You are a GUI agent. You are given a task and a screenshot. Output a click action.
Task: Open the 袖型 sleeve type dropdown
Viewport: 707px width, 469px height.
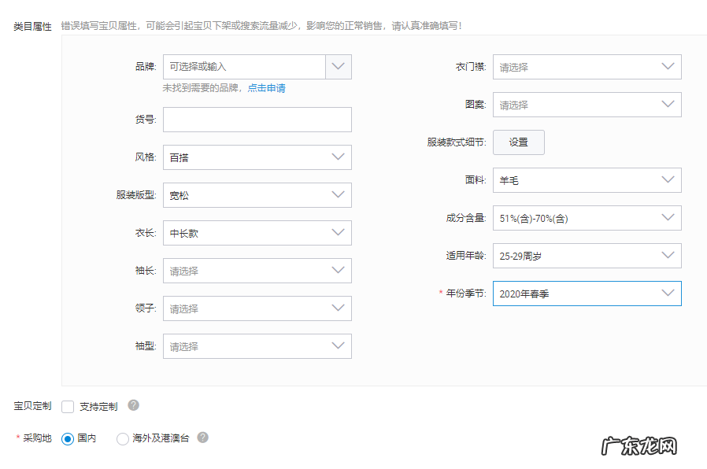click(x=339, y=345)
